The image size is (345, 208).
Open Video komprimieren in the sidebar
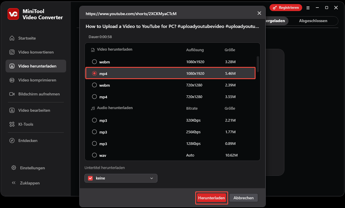coord(36,80)
